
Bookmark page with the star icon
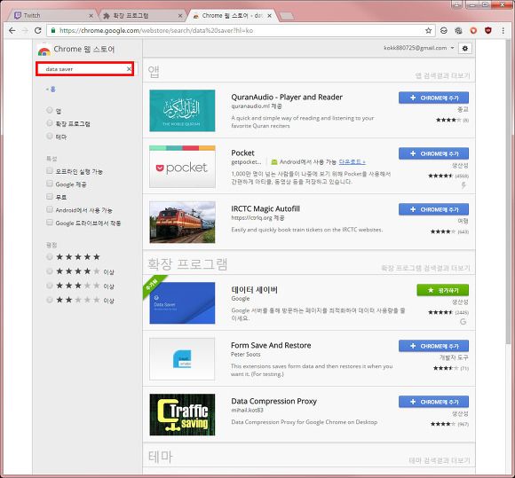428,30
